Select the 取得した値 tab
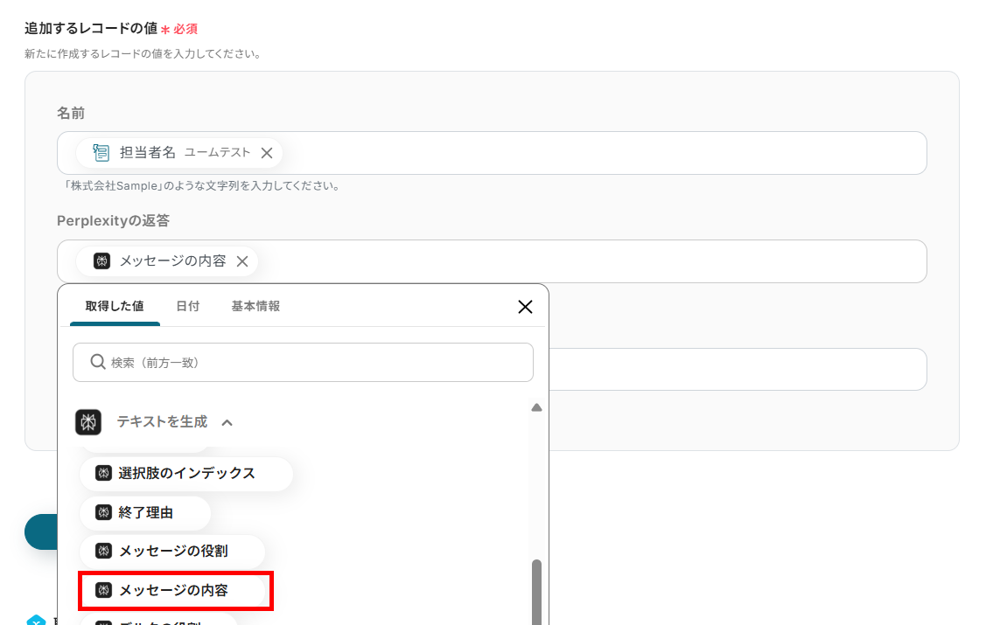 click(115, 307)
